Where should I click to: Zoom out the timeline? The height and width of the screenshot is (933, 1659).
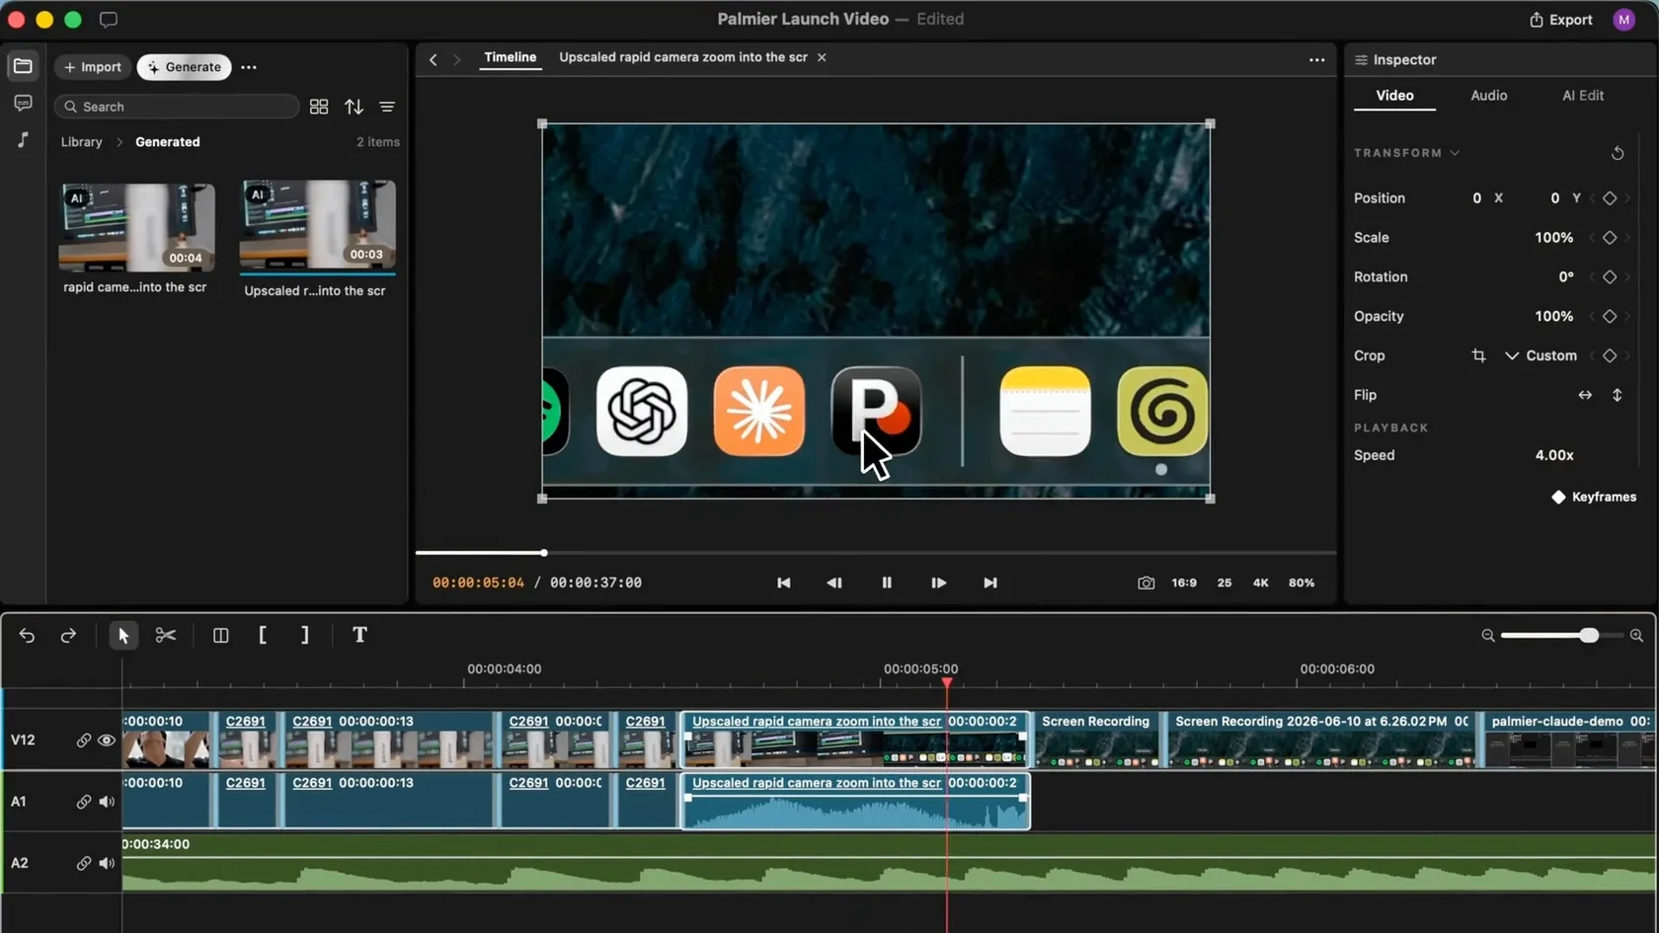1488,636
